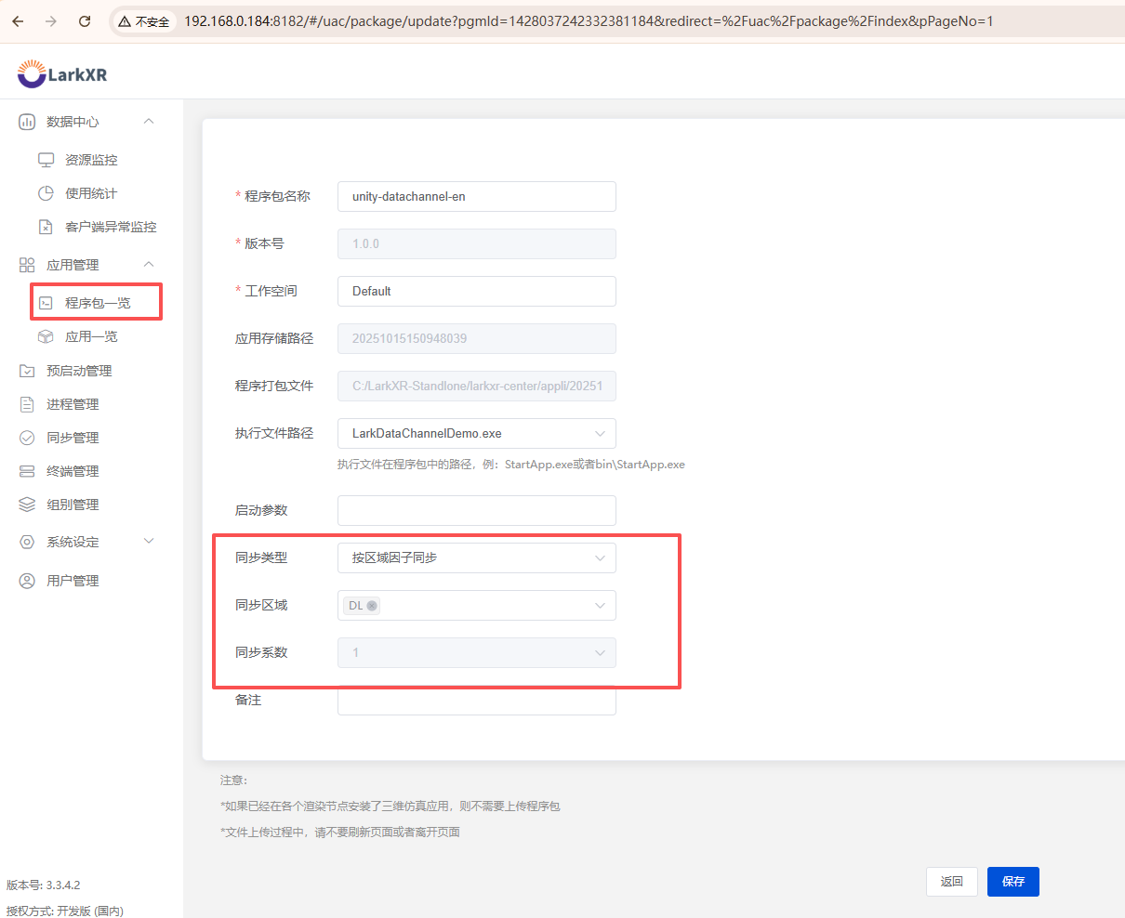Click the resource monitoring (资源监控) monitor icon
The image size is (1125, 918).
click(x=46, y=160)
